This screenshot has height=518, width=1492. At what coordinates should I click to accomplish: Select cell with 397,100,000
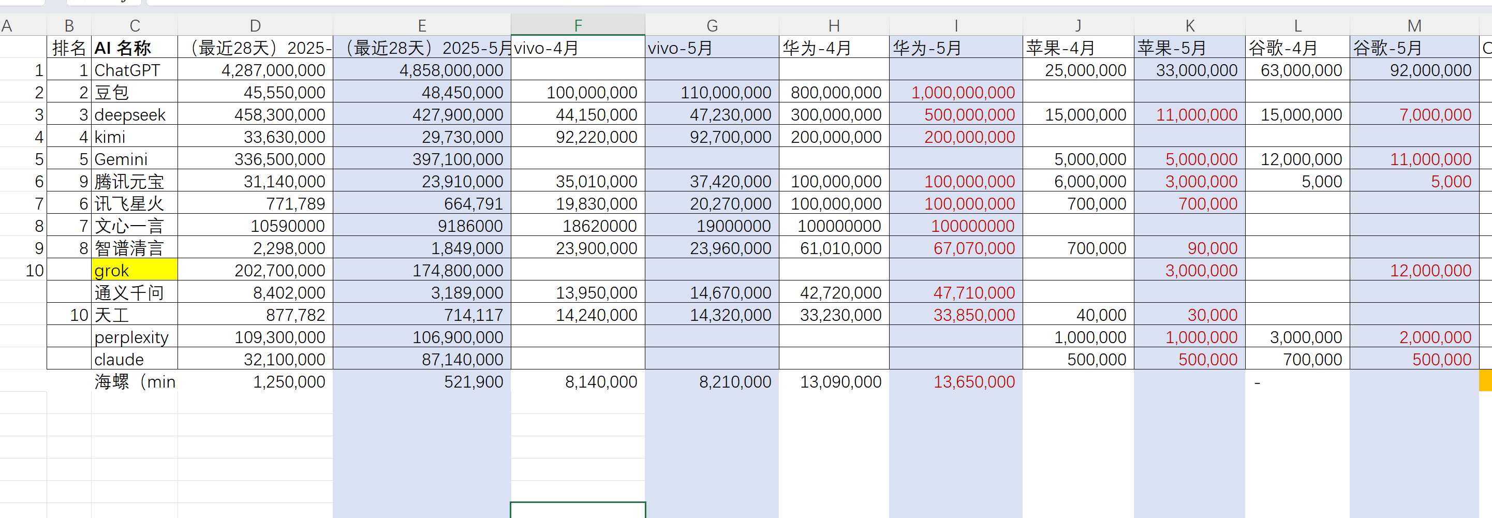(422, 159)
